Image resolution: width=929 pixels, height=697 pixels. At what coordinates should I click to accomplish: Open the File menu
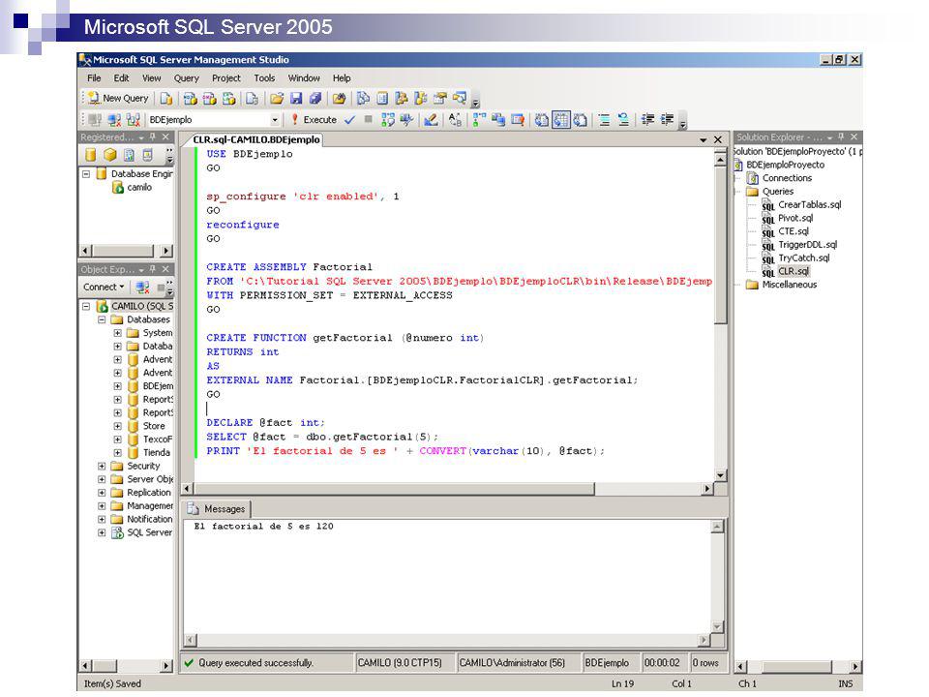94,78
